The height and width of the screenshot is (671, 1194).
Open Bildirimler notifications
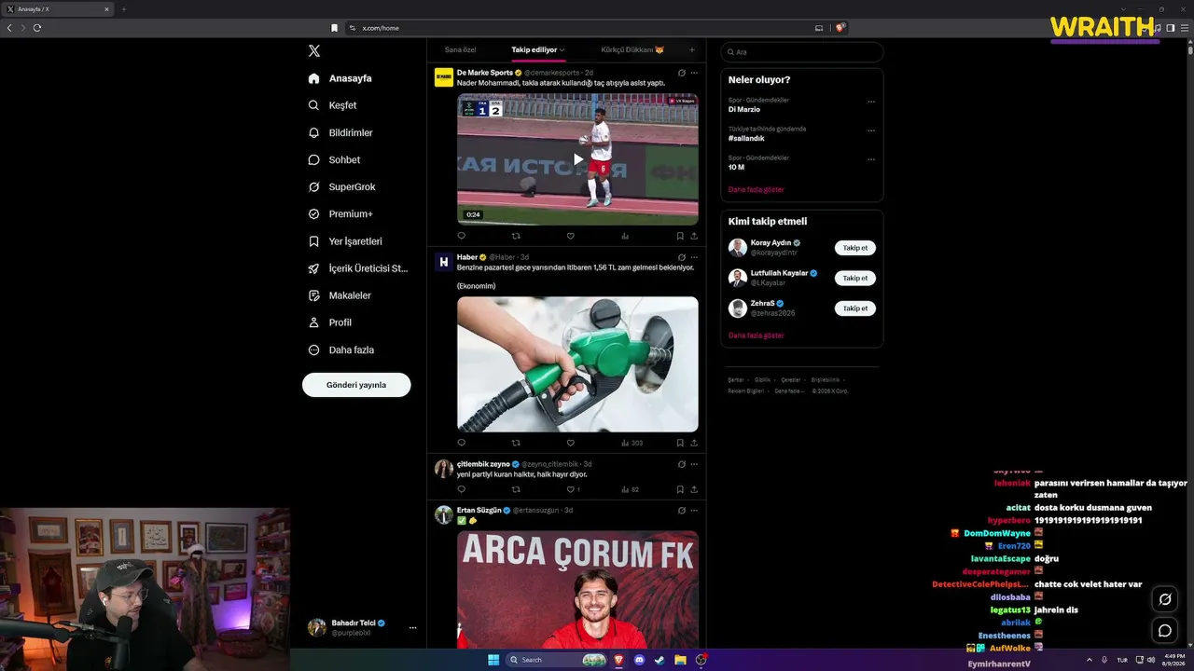click(x=340, y=132)
